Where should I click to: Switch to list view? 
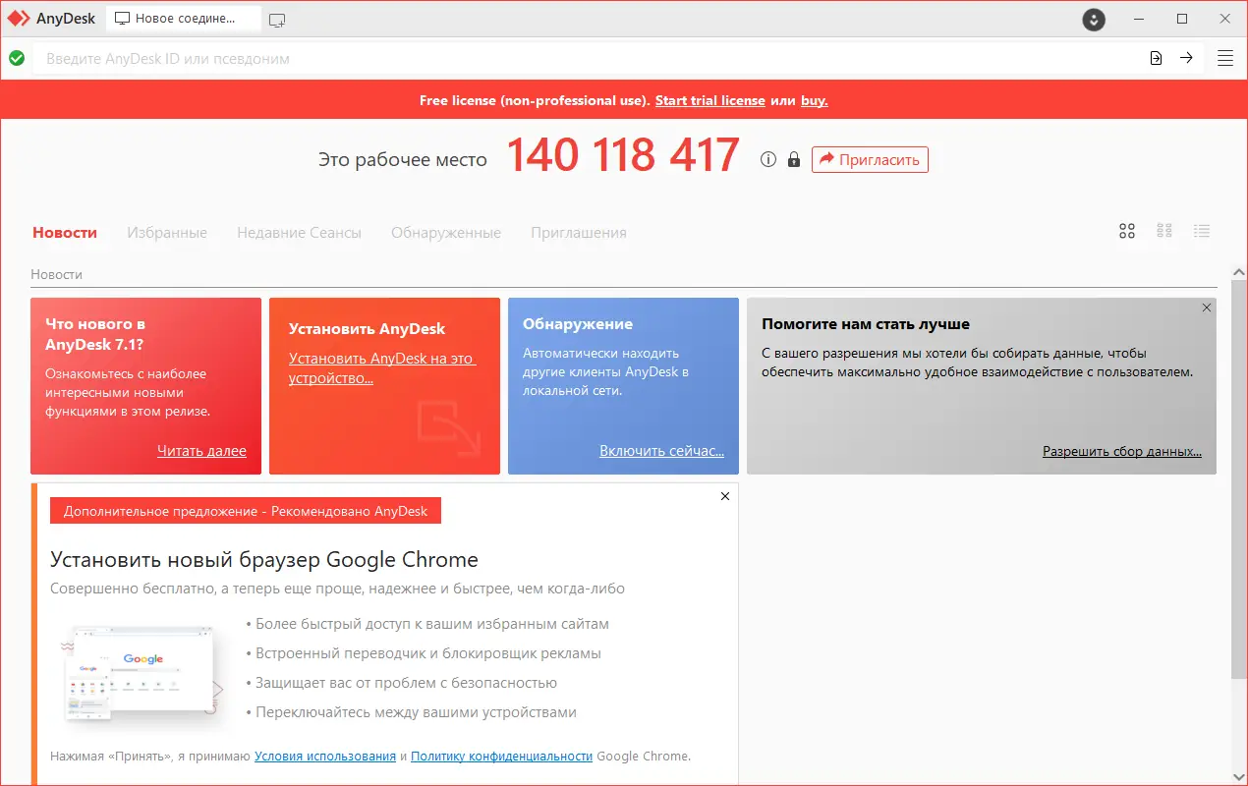[1202, 231]
